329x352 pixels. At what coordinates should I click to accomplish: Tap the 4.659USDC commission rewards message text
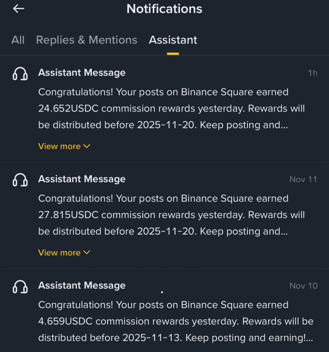pos(175,321)
